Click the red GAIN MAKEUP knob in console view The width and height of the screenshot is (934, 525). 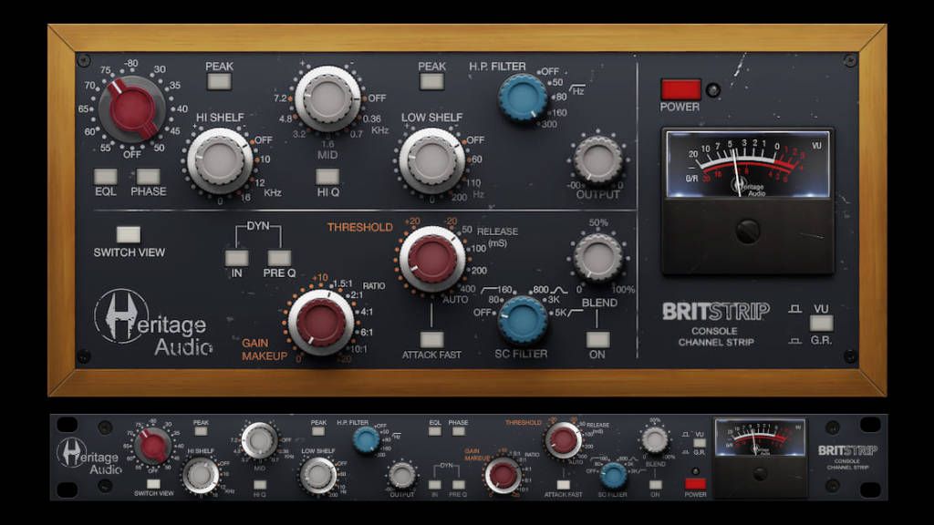(x=321, y=323)
